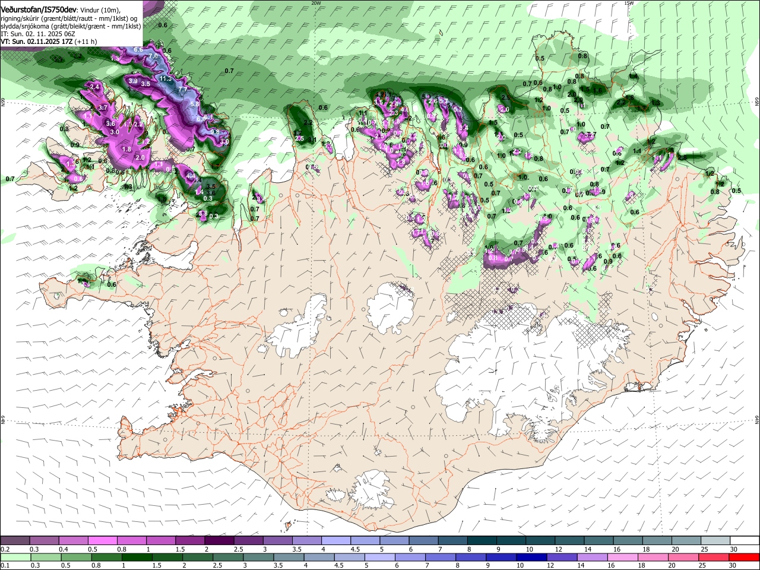Click the '25' label in the snow legend
Viewport: 760px width, 570px height.
(x=704, y=549)
